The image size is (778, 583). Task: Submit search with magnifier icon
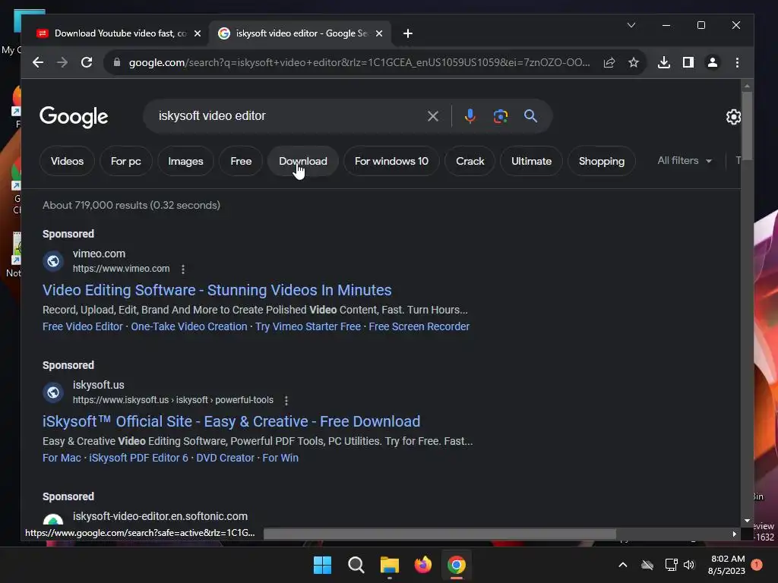(530, 116)
